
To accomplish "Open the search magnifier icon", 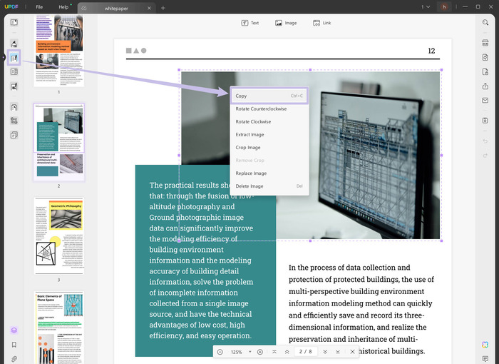I will pyautogui.click(x=485, y=23).
